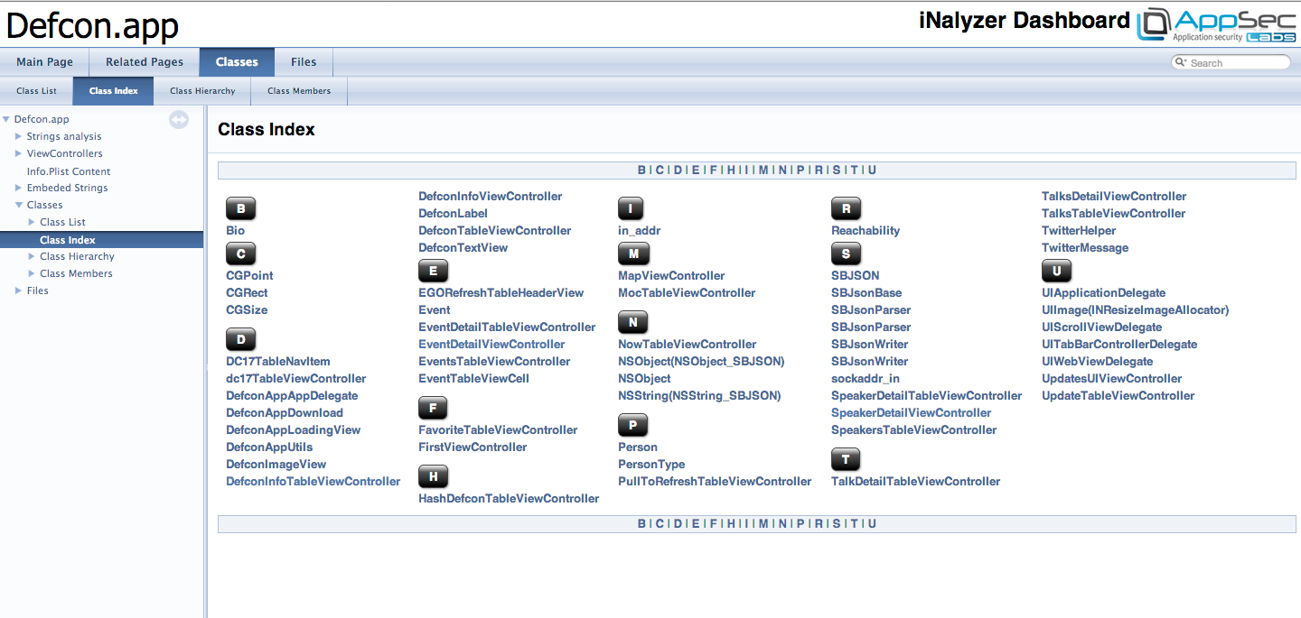The height and width of the screenshot is (618, 1301).
Task: Click inside the Search input field
Action: (1238, 62)
